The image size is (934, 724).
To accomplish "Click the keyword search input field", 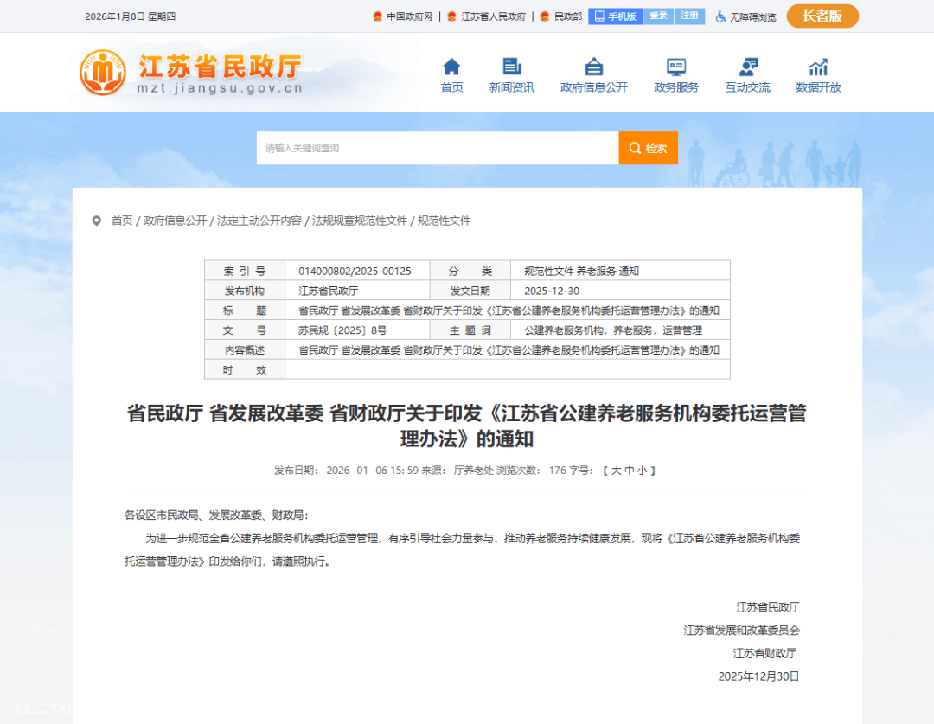I will [437, 148].
